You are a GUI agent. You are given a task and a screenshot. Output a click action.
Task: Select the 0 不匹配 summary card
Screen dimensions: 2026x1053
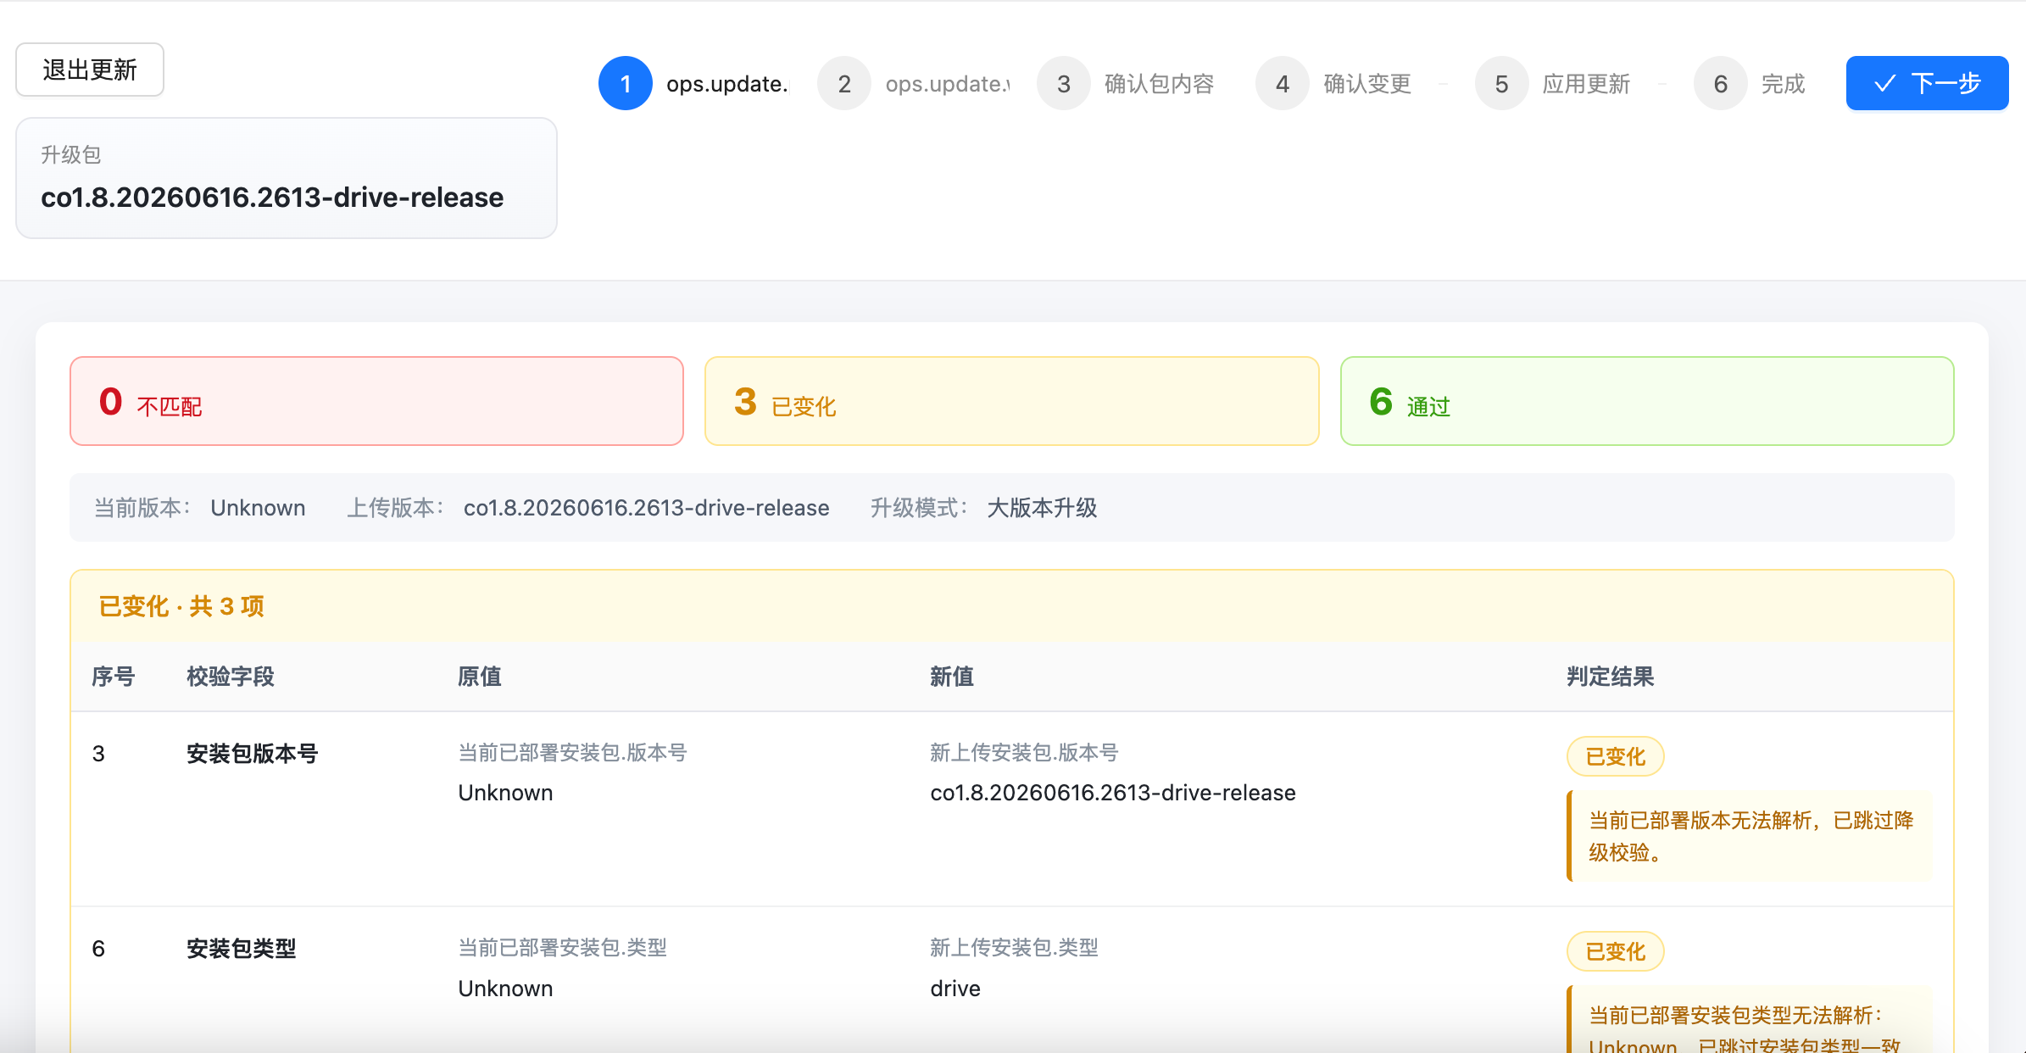(376, 401)
